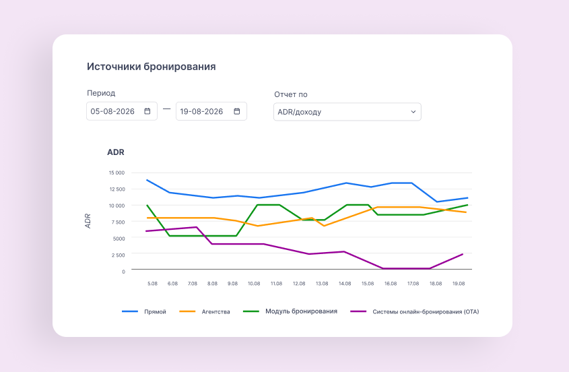The width and height of the screenshot is (569, 372).
Task: Open calendar icon for start date
Action: coord(147,111)
